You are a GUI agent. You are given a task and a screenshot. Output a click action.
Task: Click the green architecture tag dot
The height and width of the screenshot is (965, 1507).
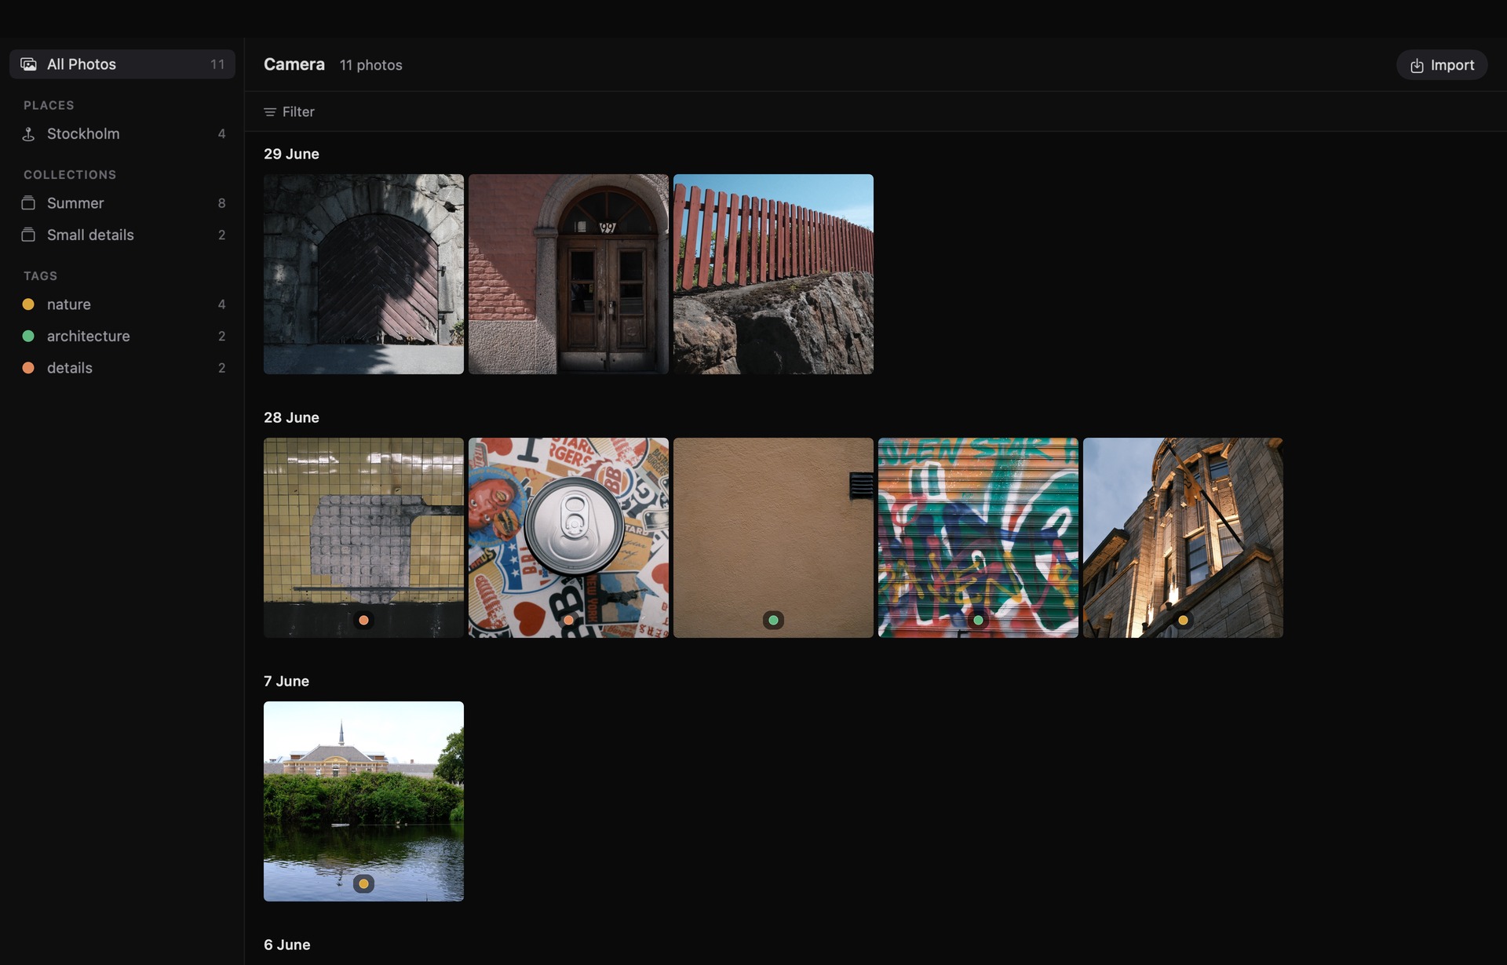(x=28, y=336)
